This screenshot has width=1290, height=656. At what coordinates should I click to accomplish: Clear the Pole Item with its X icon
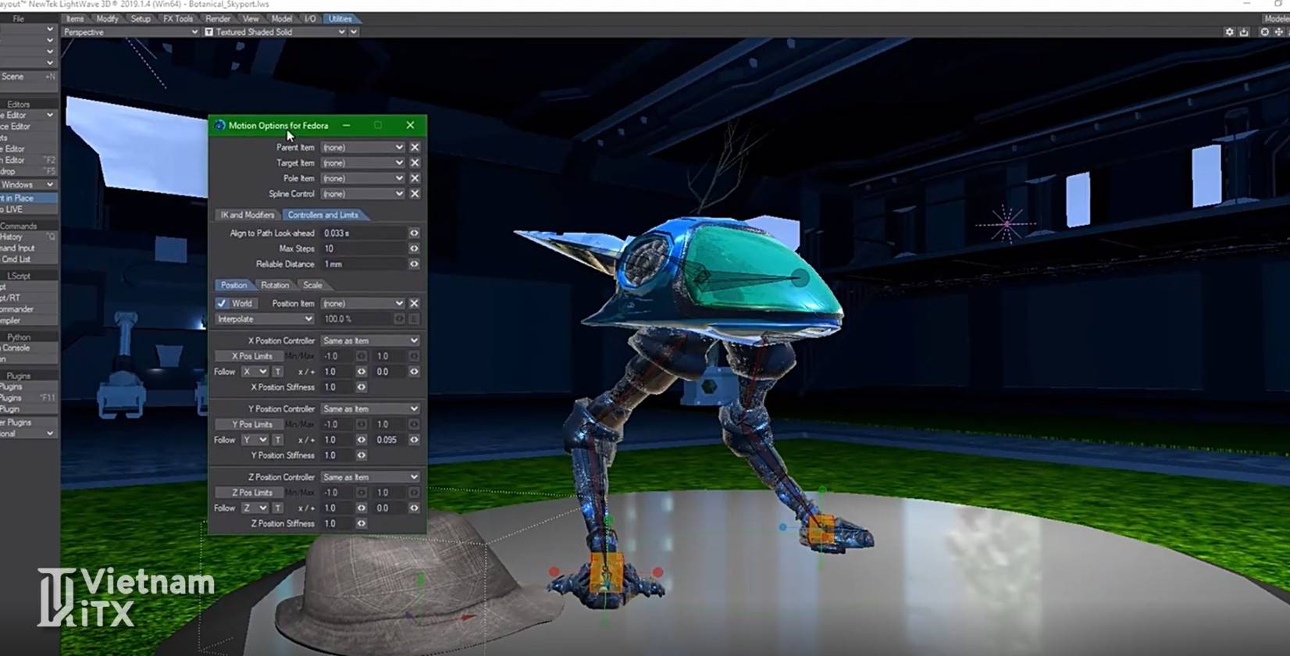[415, 178]
